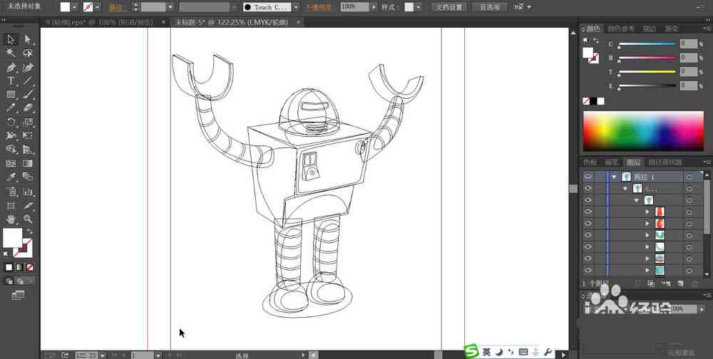
Task: Select the Zoom tool
Action: click(x=28, y=219)
